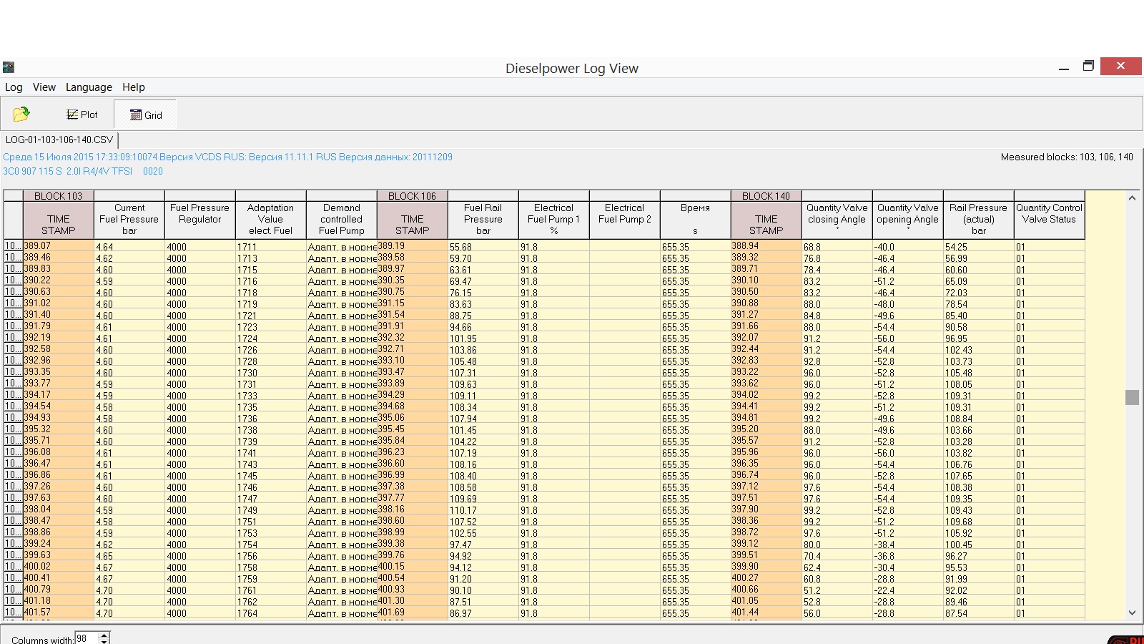Open the Language menu
Screen dimensions: 1144x644
click(89, 87)
